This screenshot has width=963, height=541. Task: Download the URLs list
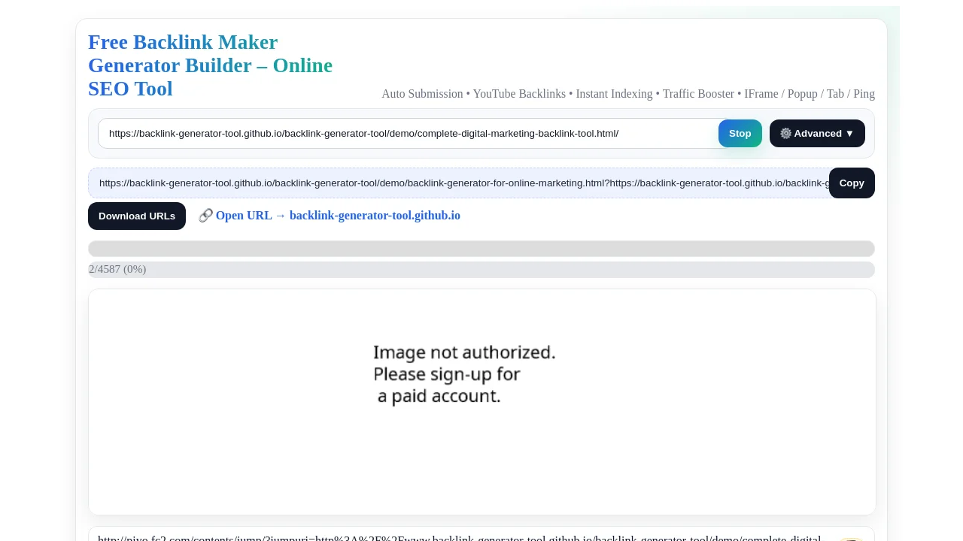[x=137, y=216]
